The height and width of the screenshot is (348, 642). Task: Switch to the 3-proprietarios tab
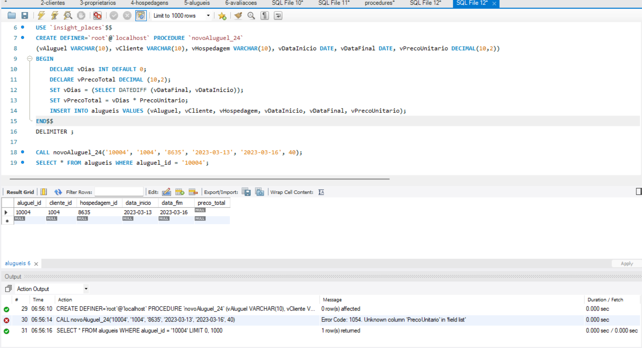[x=98, y=3]
